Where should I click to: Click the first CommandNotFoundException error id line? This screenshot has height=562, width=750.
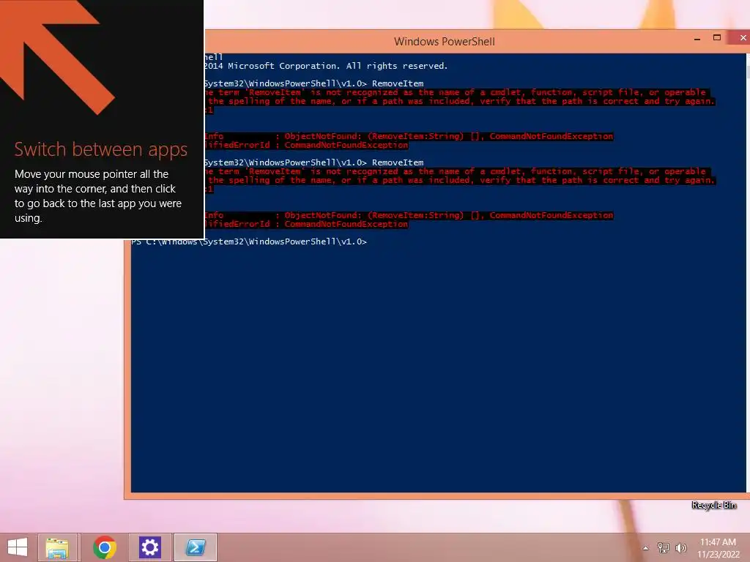pyautogui.click(x=307, y=146)
